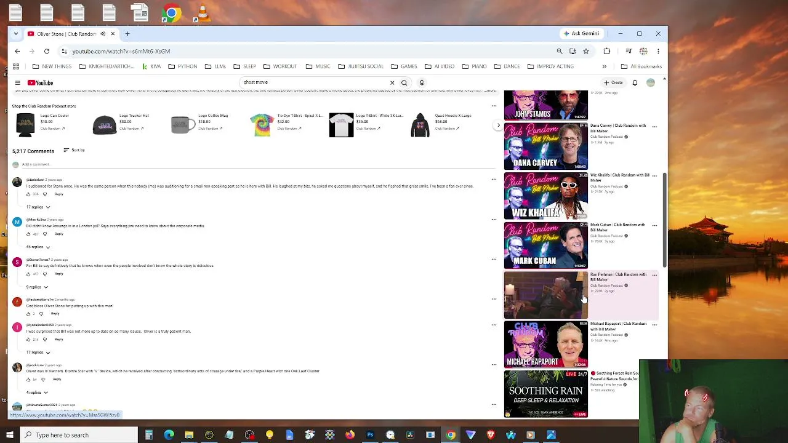Open a new Chrome tab
This screenshot has height=443, width=788.
[127, 34]
